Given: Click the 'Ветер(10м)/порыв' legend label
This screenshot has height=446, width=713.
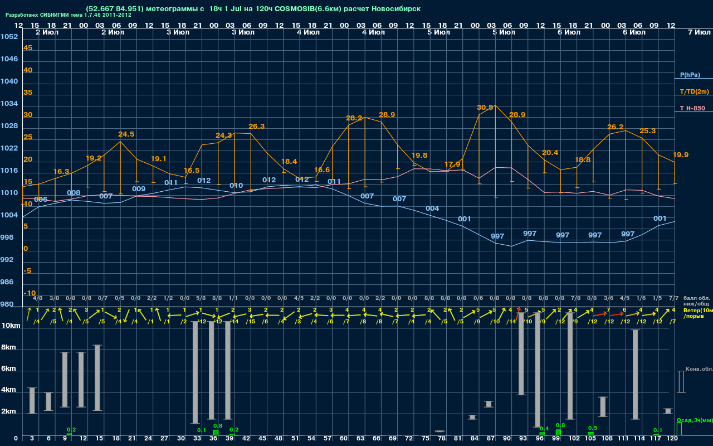Looking at the screenshot, I should tap(698, 313).
